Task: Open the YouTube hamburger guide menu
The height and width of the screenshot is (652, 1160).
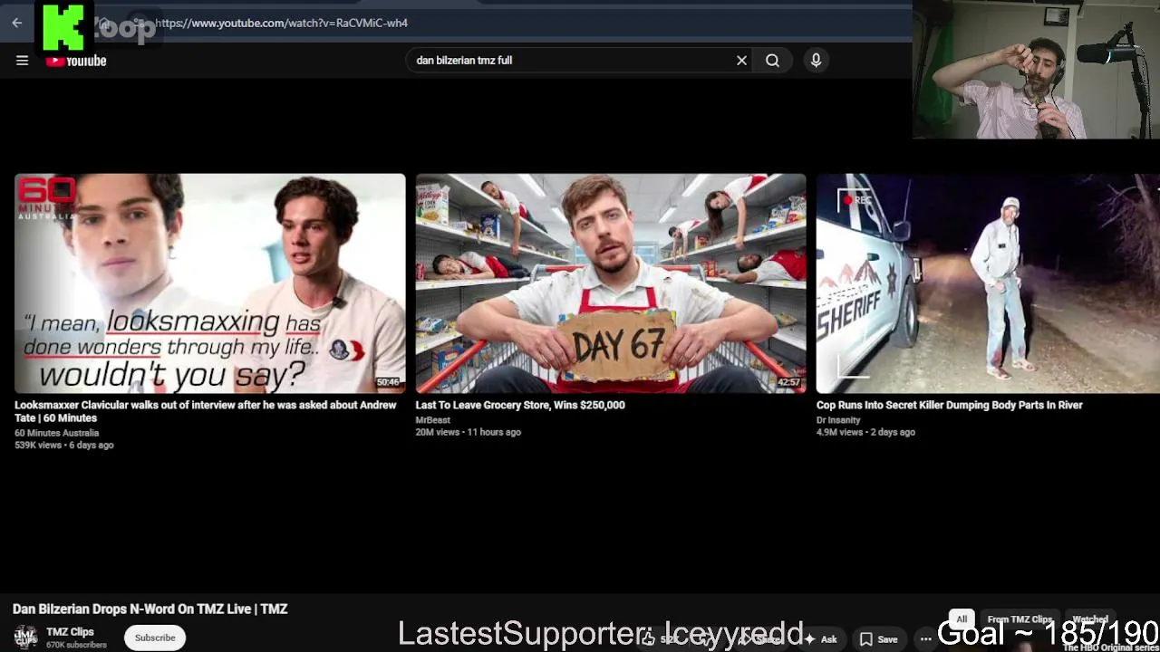Action: coord(22,61)
